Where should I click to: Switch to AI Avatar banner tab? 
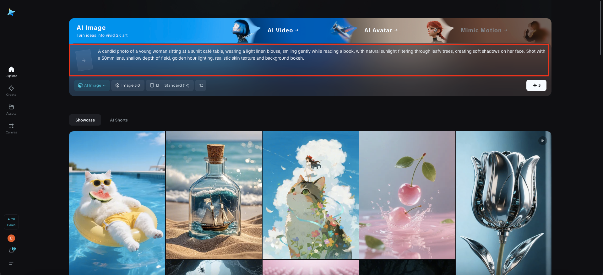pos(381,30)
